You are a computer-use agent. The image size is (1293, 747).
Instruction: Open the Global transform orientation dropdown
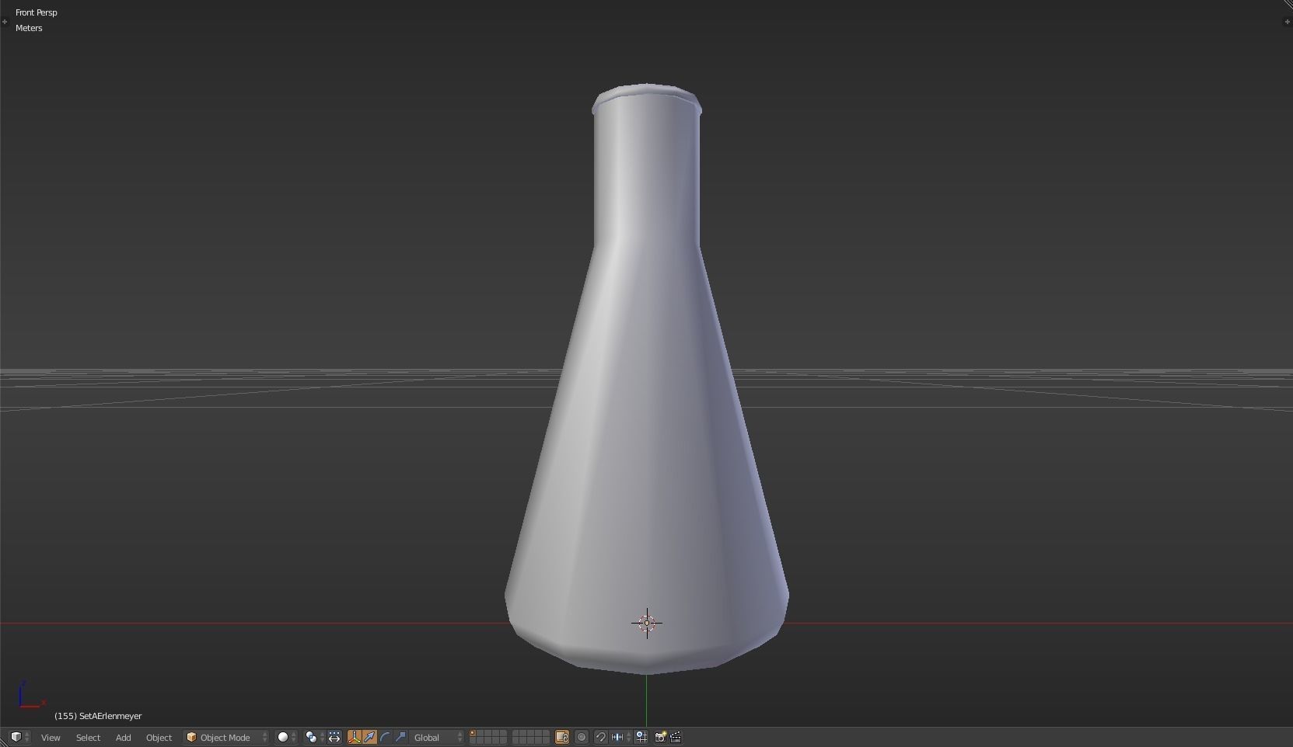point(438,738)
